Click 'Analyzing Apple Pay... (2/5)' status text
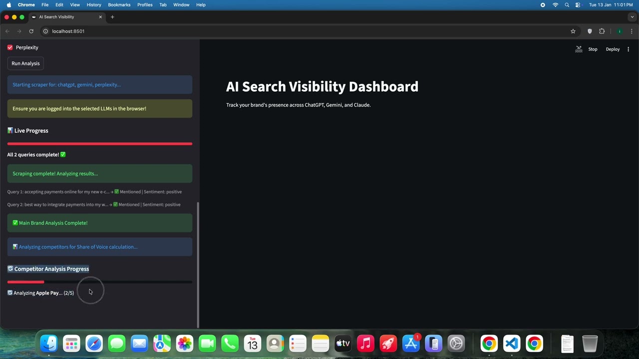This screenshot has width=639, height=359. pos(40,293)
